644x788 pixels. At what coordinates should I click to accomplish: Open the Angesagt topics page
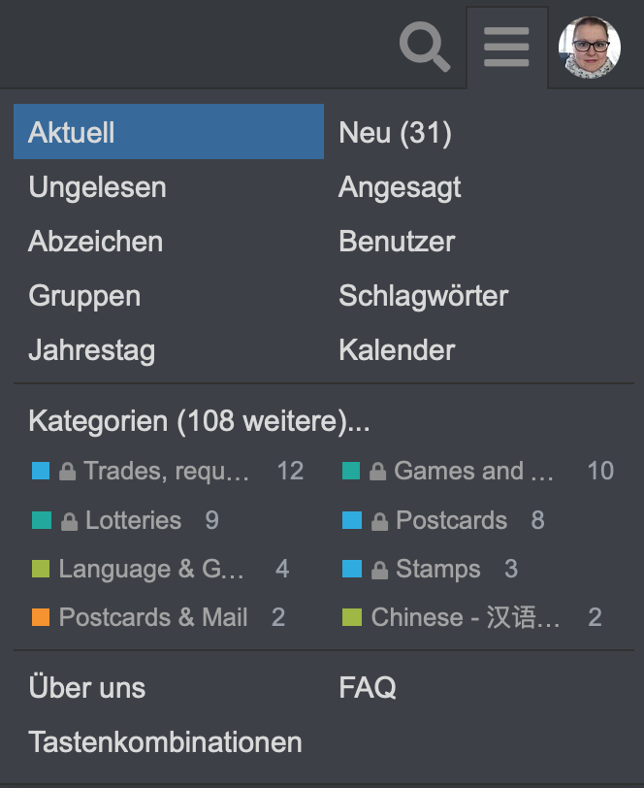point(400,186)
